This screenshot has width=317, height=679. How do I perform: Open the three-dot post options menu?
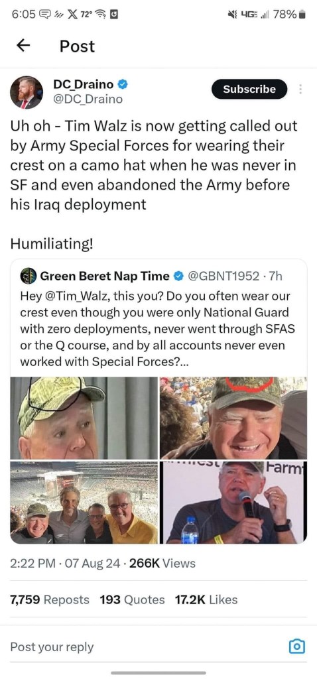pos(300,90)
